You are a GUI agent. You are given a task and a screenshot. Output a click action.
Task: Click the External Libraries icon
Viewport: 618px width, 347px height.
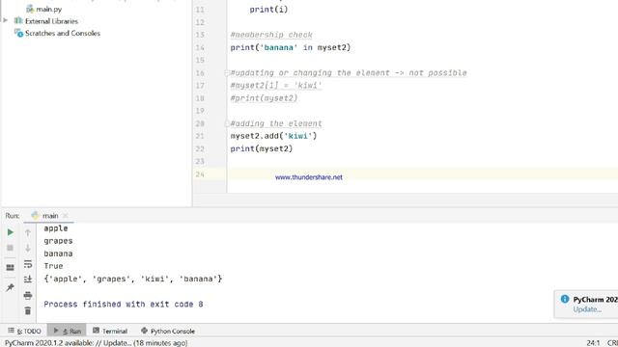(18, 21)
